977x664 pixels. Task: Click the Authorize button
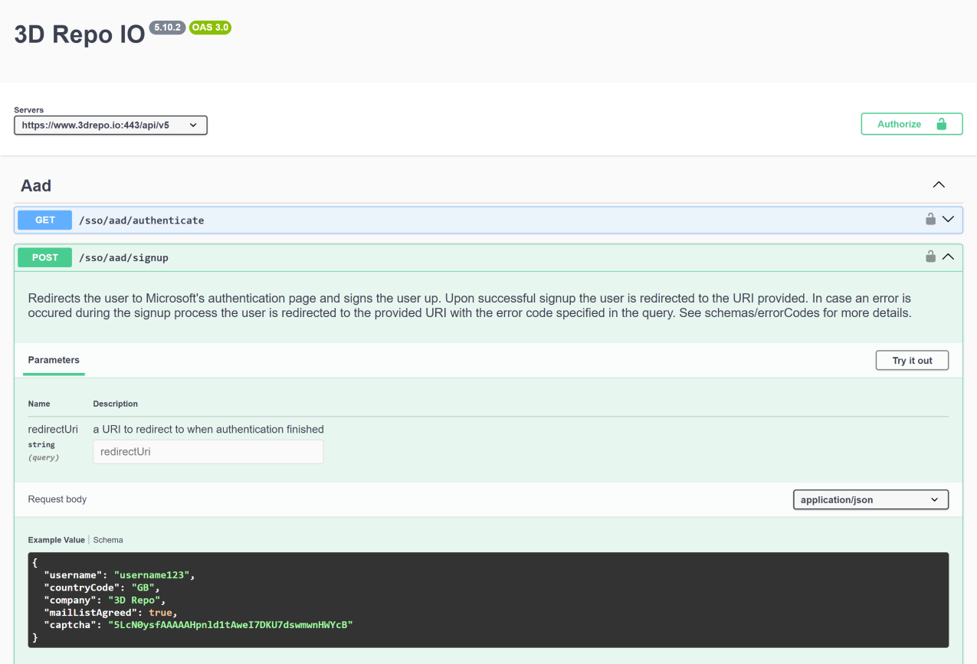click(x=911, y=124)
